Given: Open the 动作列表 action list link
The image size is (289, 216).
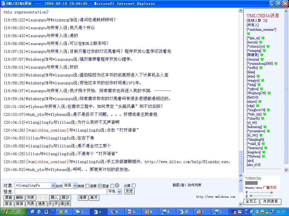Looking at the screenshot, I should point(194,185).
